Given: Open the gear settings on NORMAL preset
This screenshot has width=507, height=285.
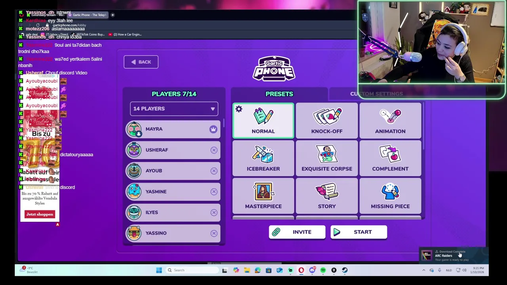Looking at the screenshot, I should (239, 109).
